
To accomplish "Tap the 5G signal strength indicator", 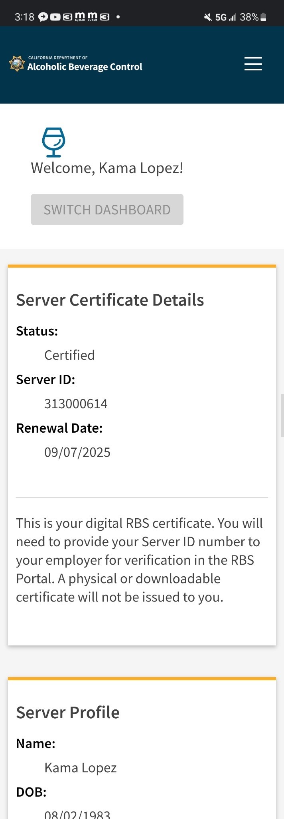I will 226,17.
